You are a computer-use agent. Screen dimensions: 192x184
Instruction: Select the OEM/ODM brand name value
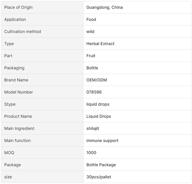click(97, 80)
